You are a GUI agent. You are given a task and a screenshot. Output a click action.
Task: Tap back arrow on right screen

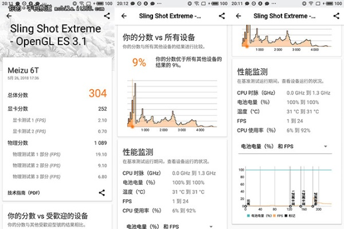239,16
